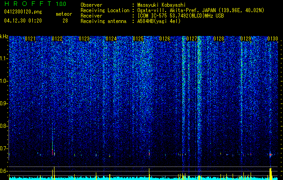This screenshot has height=180, width=283.
Task: Click the thick yellow bar below 0130
Action: click(270, 174)
